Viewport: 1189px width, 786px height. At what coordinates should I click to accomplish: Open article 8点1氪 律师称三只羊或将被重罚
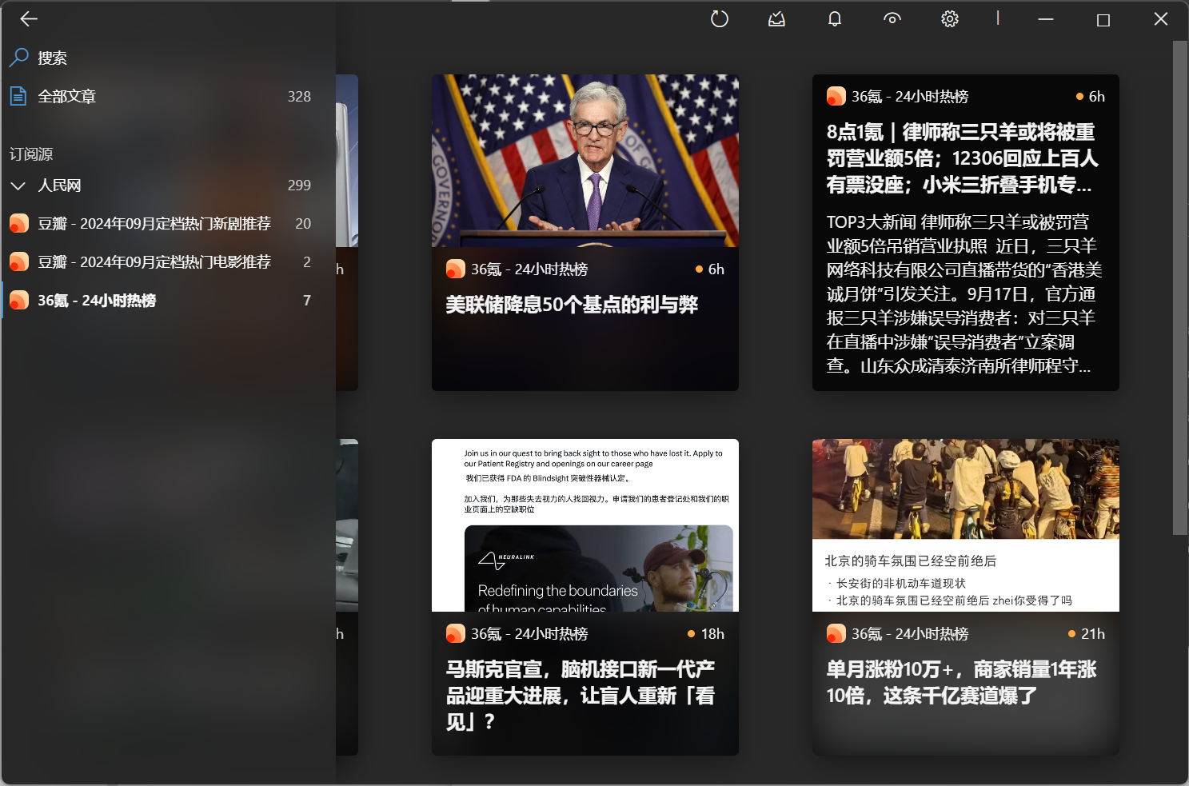point(963,158)
